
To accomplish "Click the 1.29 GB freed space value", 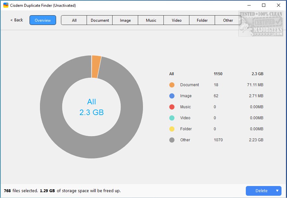I will pyautogui.click(x=47, y=191).
